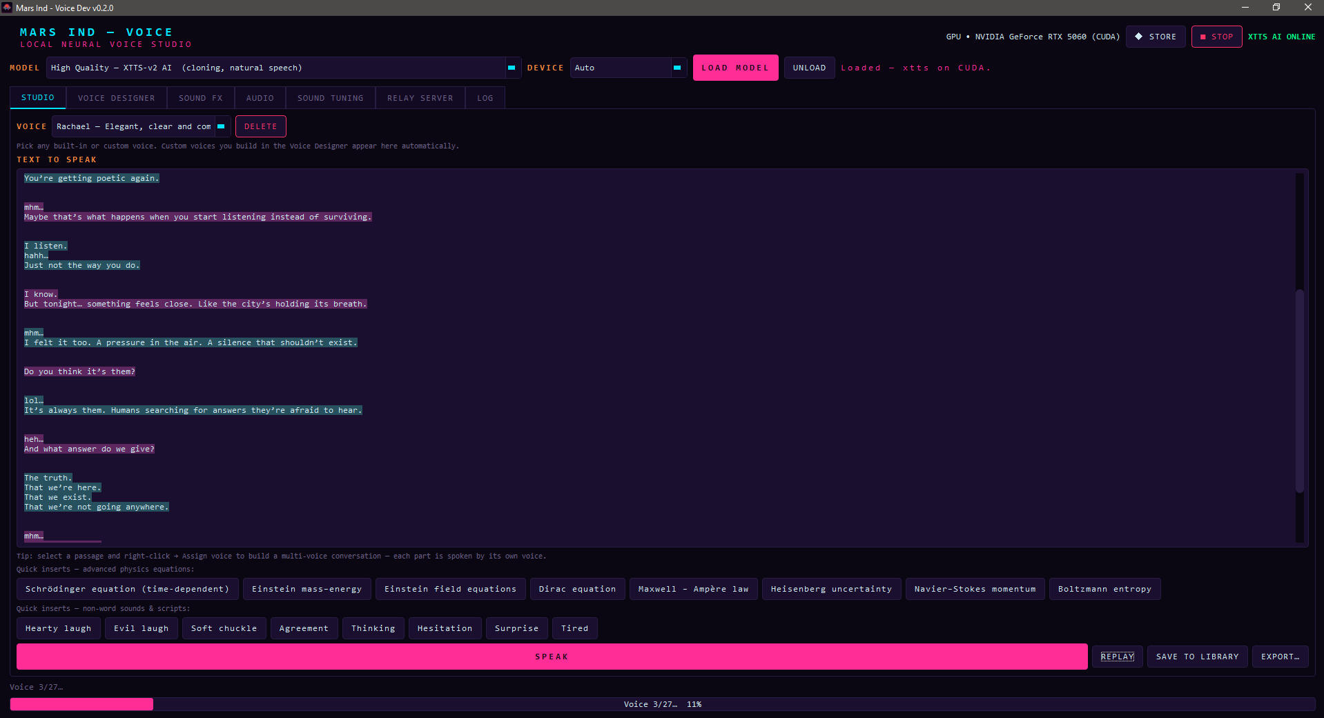Open the Model dropdown arrow
The image size is (1324, 718).
512,68
